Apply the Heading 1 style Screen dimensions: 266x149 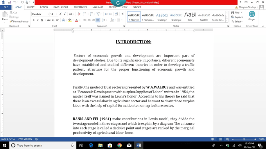pyautogui.click(x=162, y=17)
